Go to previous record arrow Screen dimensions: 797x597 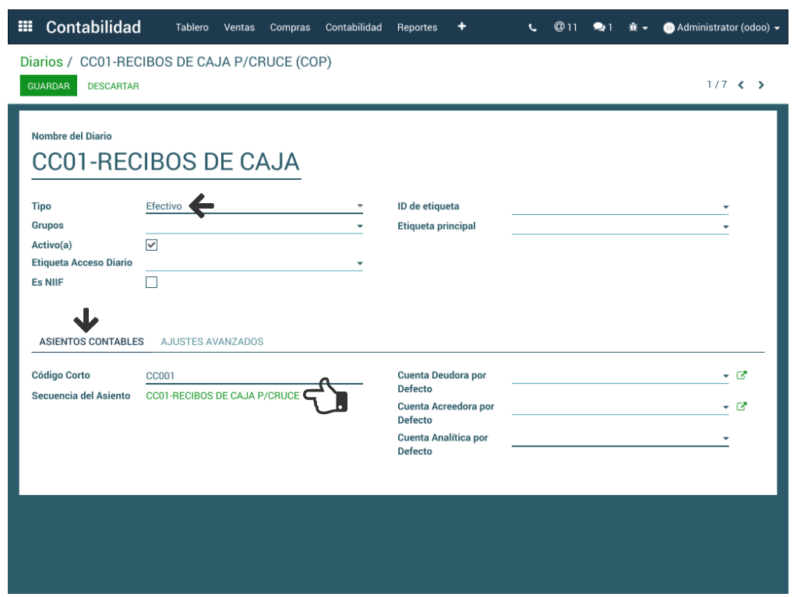point(741,85)
